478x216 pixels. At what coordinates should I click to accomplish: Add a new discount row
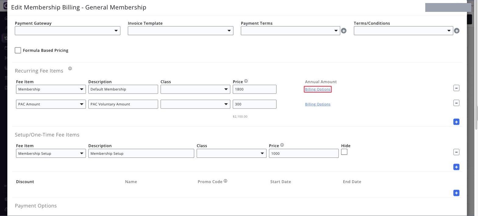(x=456, y=193)
